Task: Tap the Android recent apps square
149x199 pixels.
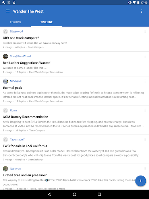Action: coord(99,194)
